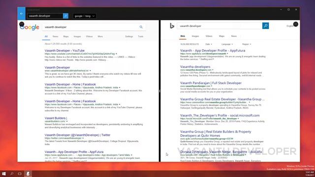Open Vasanth_The_Developer's Profile social.microsoft.com result
The image size is (315, 177).
tap(220, 116)
